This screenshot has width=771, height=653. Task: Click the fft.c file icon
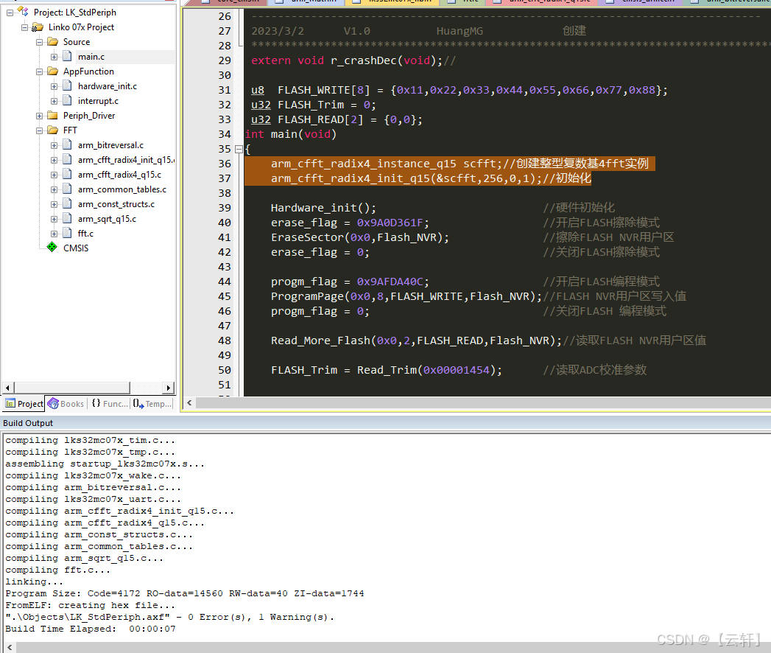coord(67,233)
